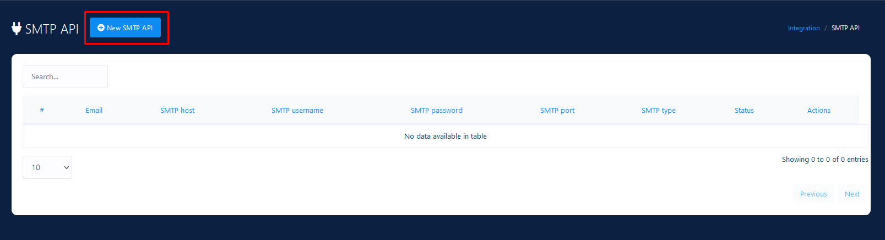Click the SMTP API breadcrumb item
This screenshot has width=885, height=240.
[845, 28]
